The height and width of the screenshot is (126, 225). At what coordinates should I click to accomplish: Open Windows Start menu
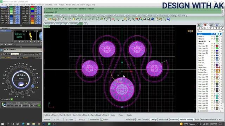[x=2, y=124]
